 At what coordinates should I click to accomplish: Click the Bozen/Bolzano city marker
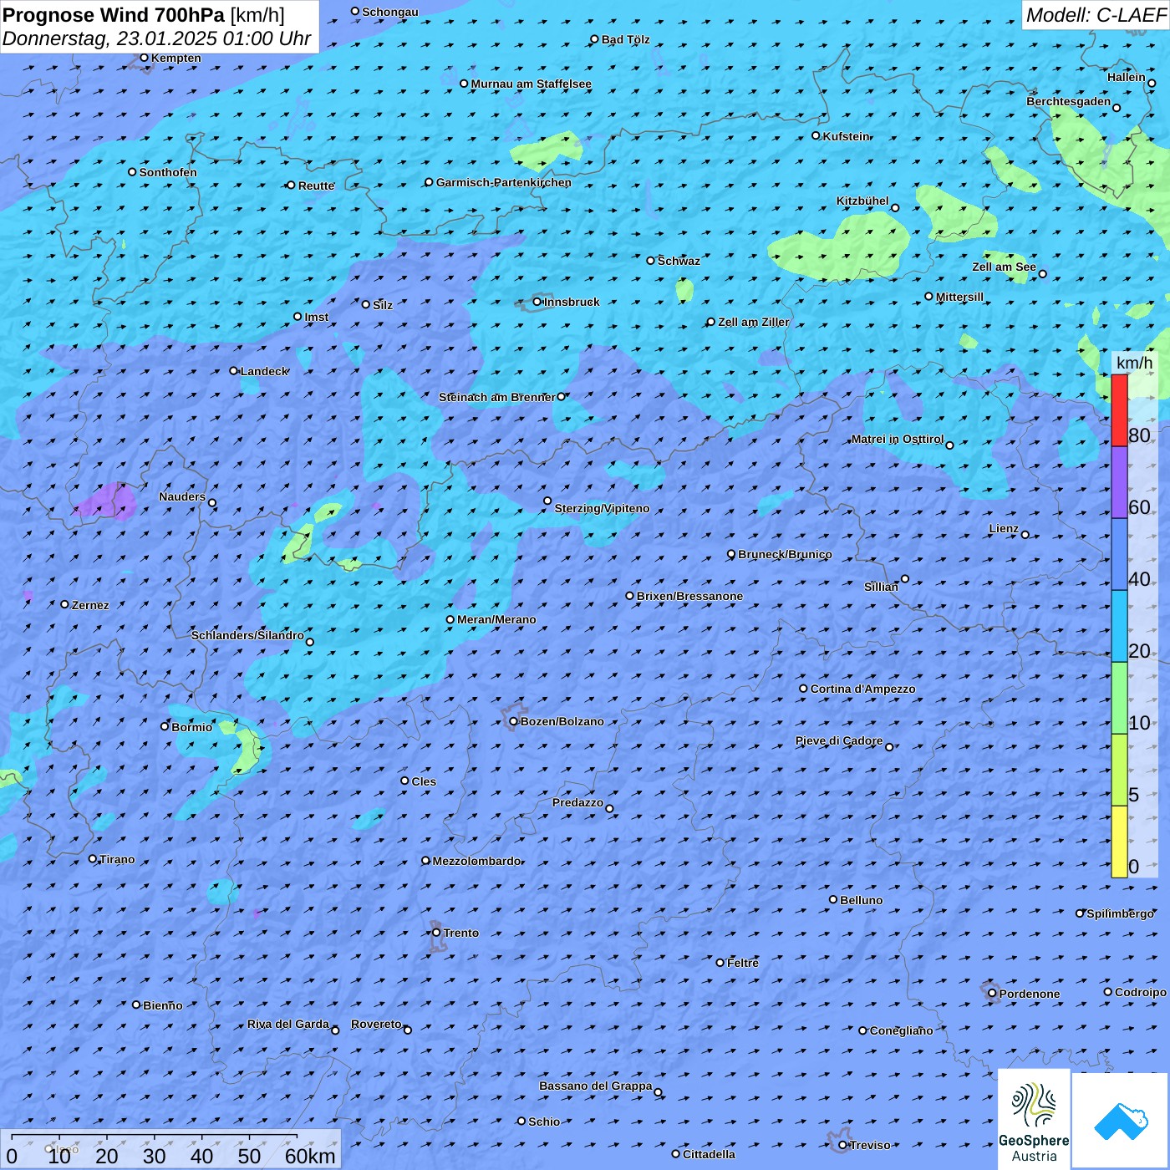click(x=514, y=721)
